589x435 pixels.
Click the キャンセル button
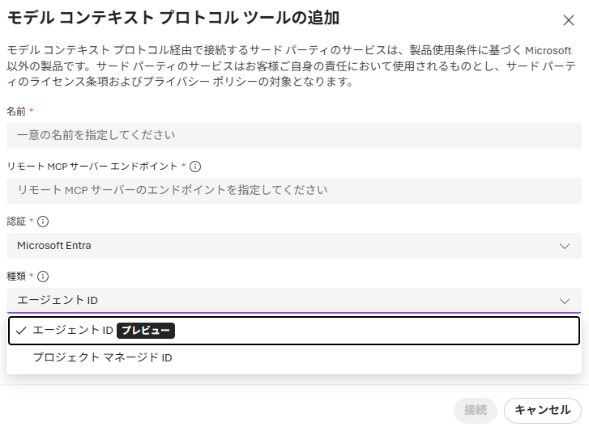click(x=542, y=410)
